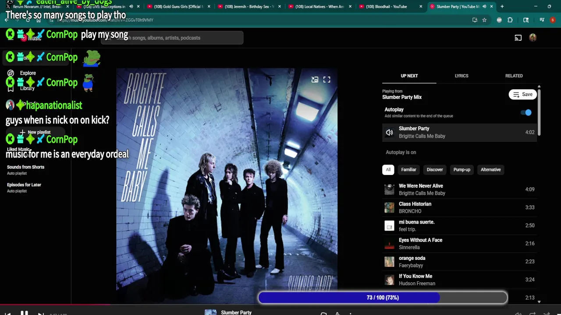561x315 pixels.
Task: Close the Bloodhail YouTube tab
Action: pos(421,7)
